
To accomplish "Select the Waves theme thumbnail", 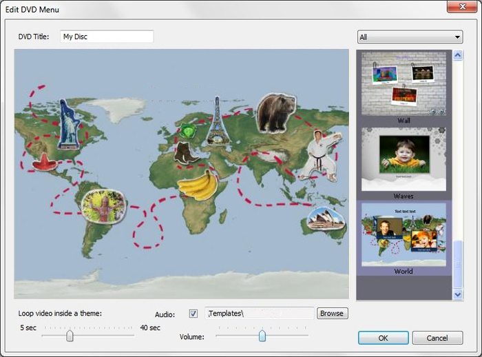I will click(x=404, y=159).
